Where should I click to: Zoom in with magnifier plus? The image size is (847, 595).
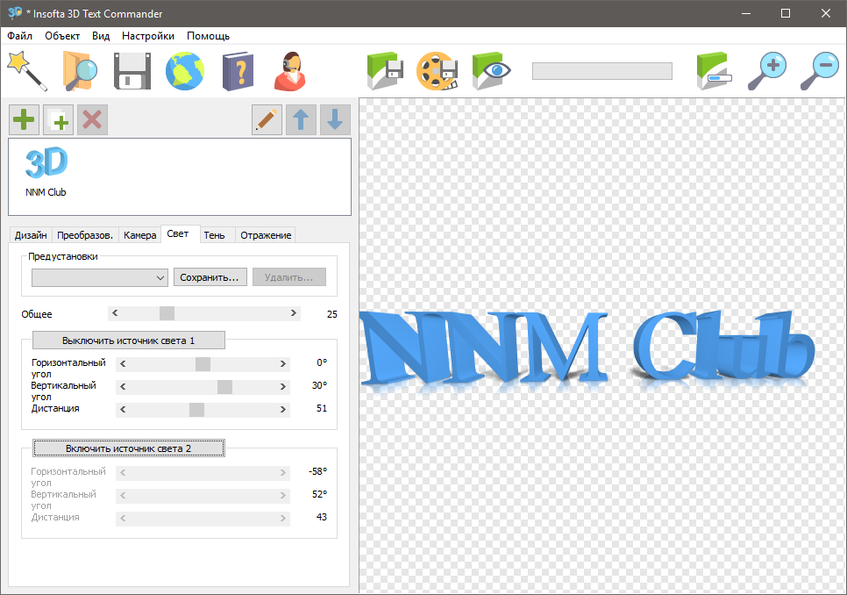(x=767, y=71)
